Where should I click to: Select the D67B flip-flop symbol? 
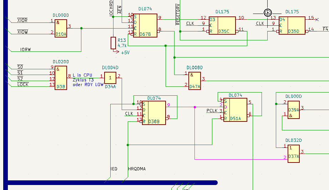(x=145, y=25)
